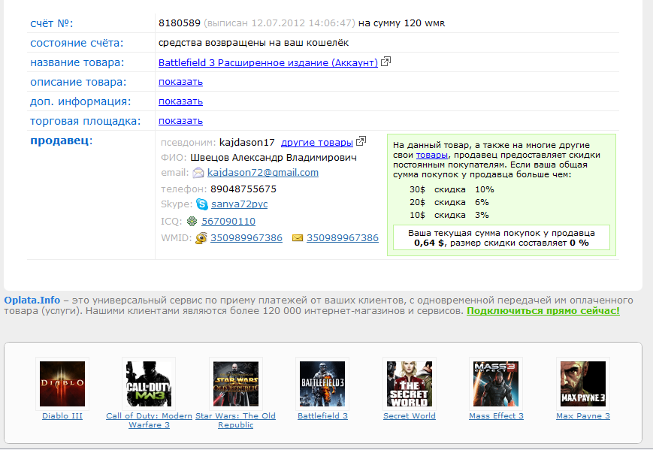
Task: Show описание товара details
Action: pyautogui.click(x=181, y=82)
